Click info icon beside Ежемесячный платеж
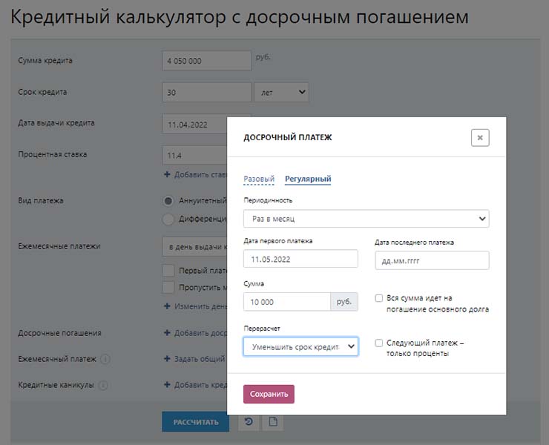 tap(105, 359)
